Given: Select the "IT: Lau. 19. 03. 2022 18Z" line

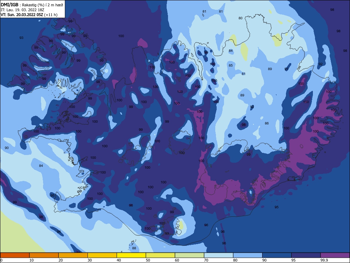Looking at the screenshot, I should [22, 10].
